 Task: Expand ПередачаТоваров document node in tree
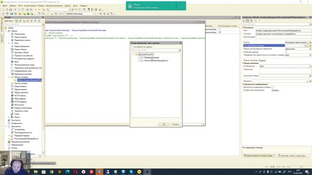9,136
